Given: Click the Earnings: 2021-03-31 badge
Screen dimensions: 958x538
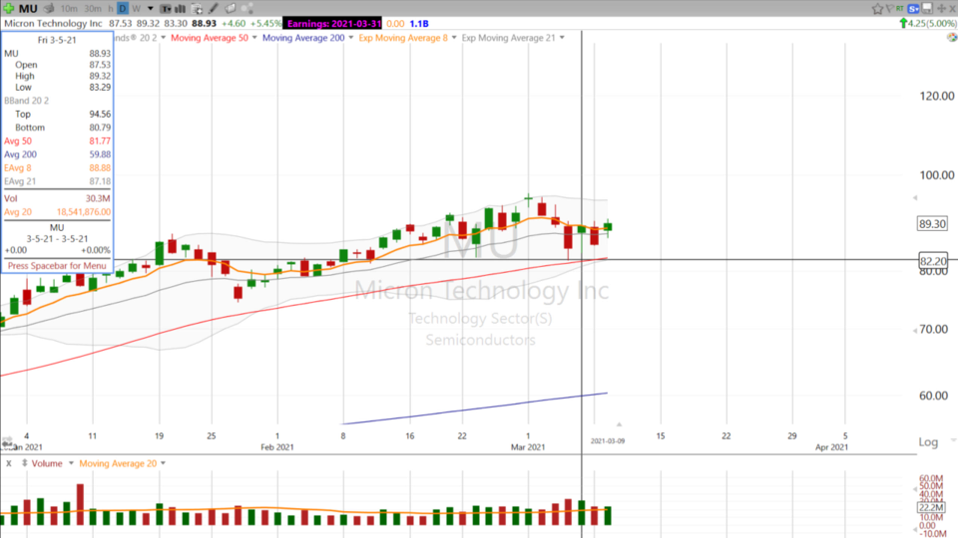Looking at the screenshot, I should click(x=333, y=23).
